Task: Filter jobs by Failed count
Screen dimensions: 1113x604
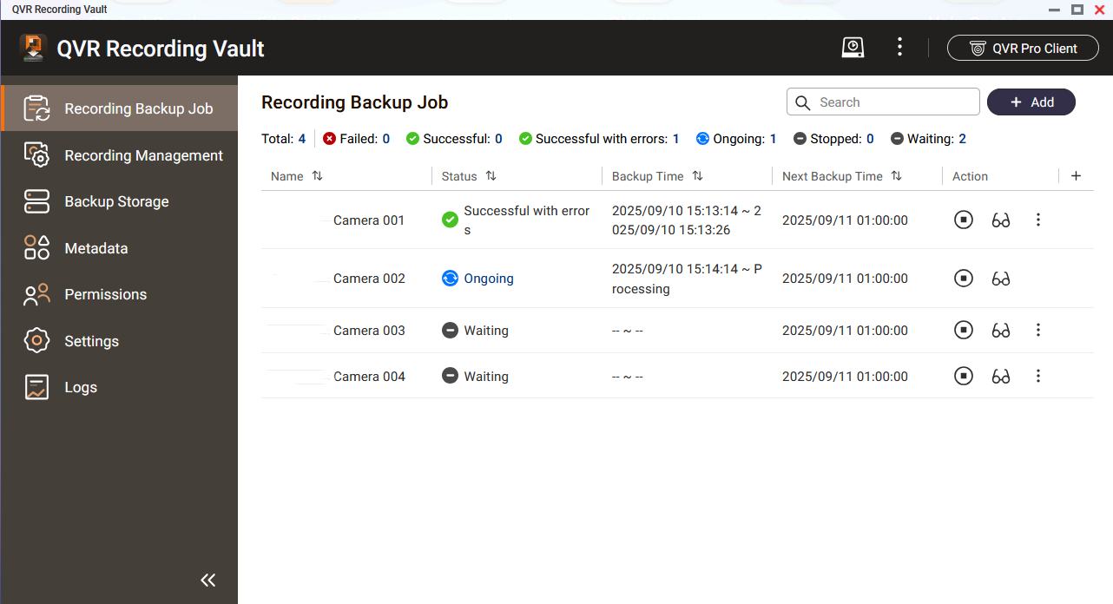Action: coord(357,139)
